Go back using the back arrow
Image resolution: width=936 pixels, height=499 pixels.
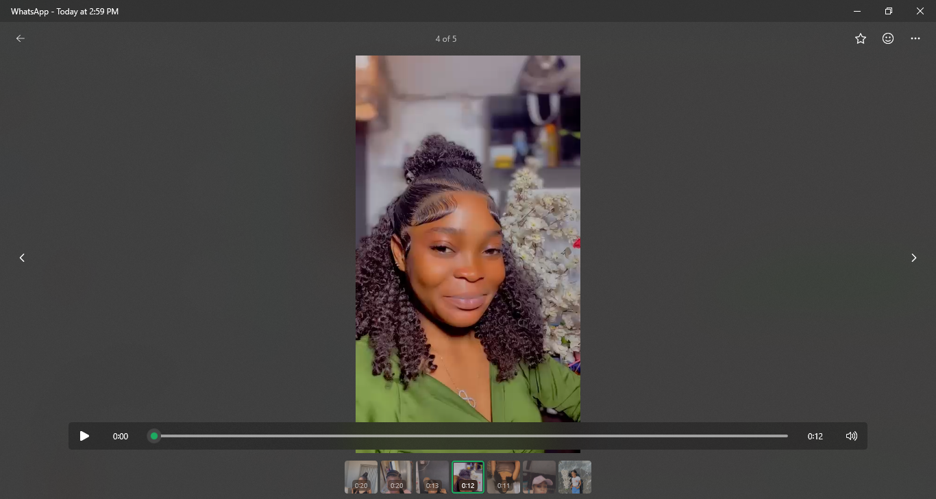click(21, 38)
